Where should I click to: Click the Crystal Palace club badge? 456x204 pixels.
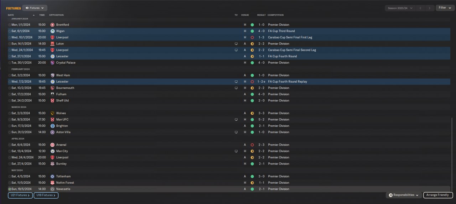(52, 63)
